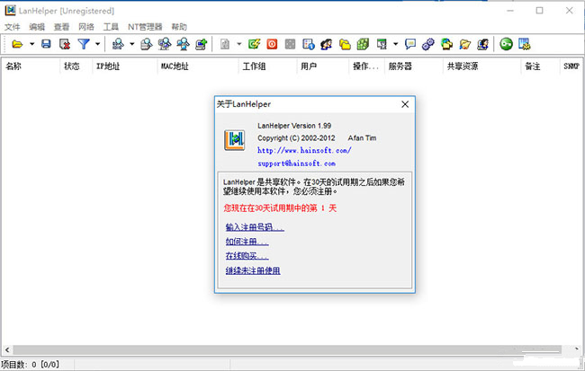Open the dropdown beside the green-title window icon
The height and width of the screenshot is (371, 585).
[395, 44]
